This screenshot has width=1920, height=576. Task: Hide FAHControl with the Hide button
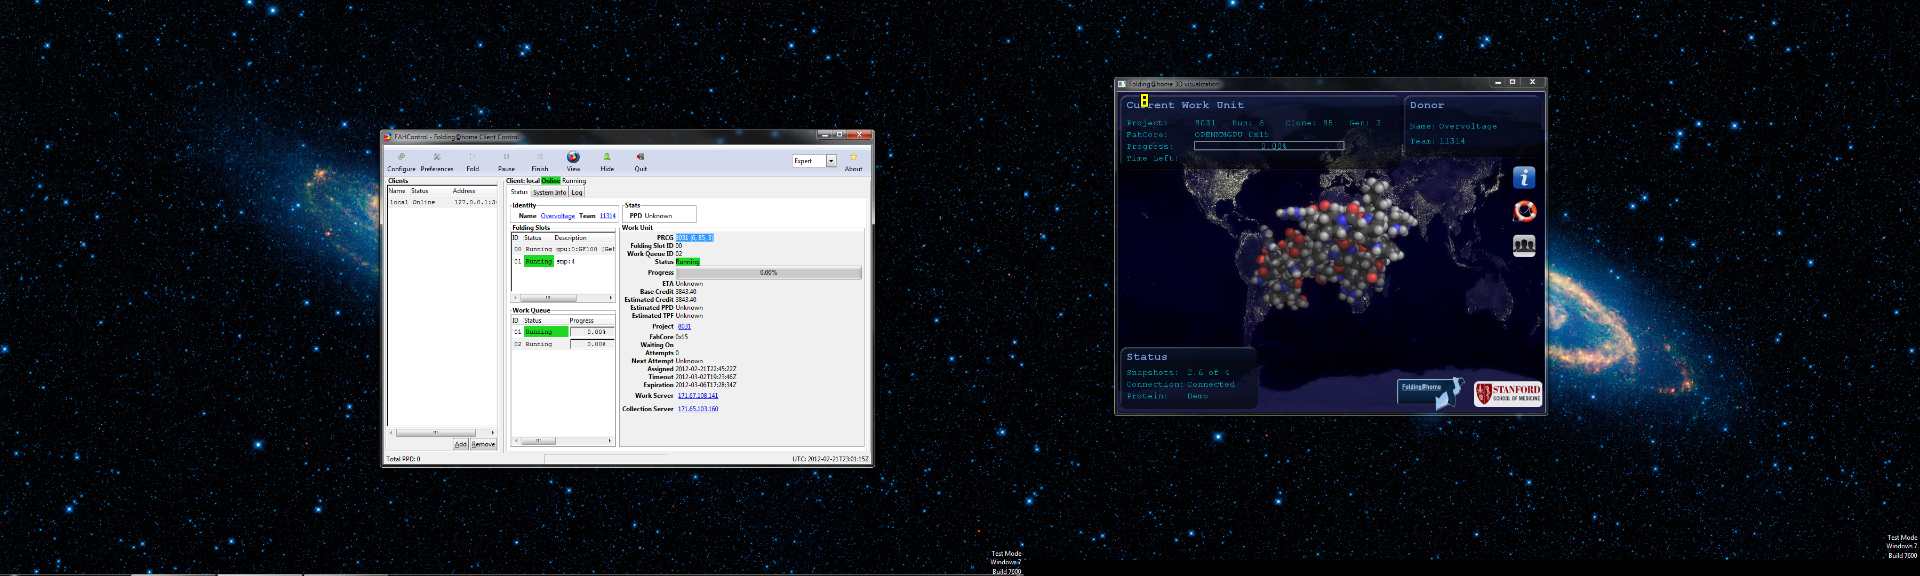click(x=607, y=162)
